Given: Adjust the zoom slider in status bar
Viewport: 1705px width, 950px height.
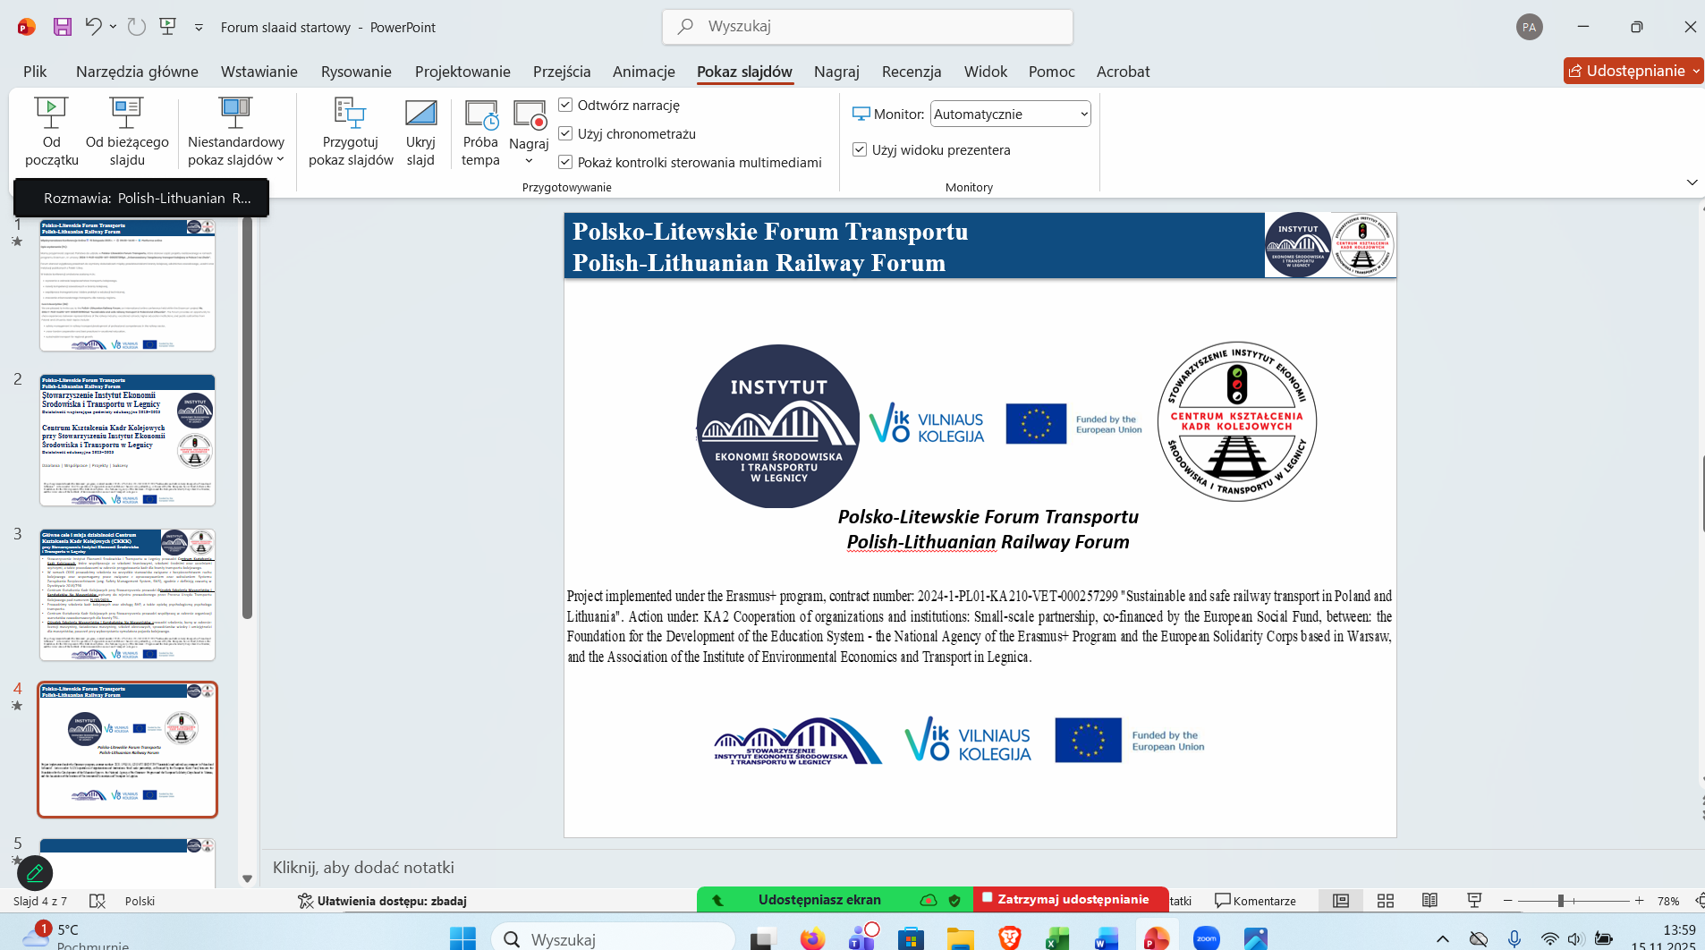Looking at the screenshot, I should pyautogui.click(x=1560, y=901).
